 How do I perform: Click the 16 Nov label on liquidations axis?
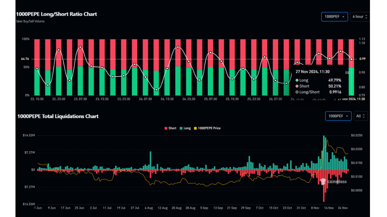[x=329, y=208]
